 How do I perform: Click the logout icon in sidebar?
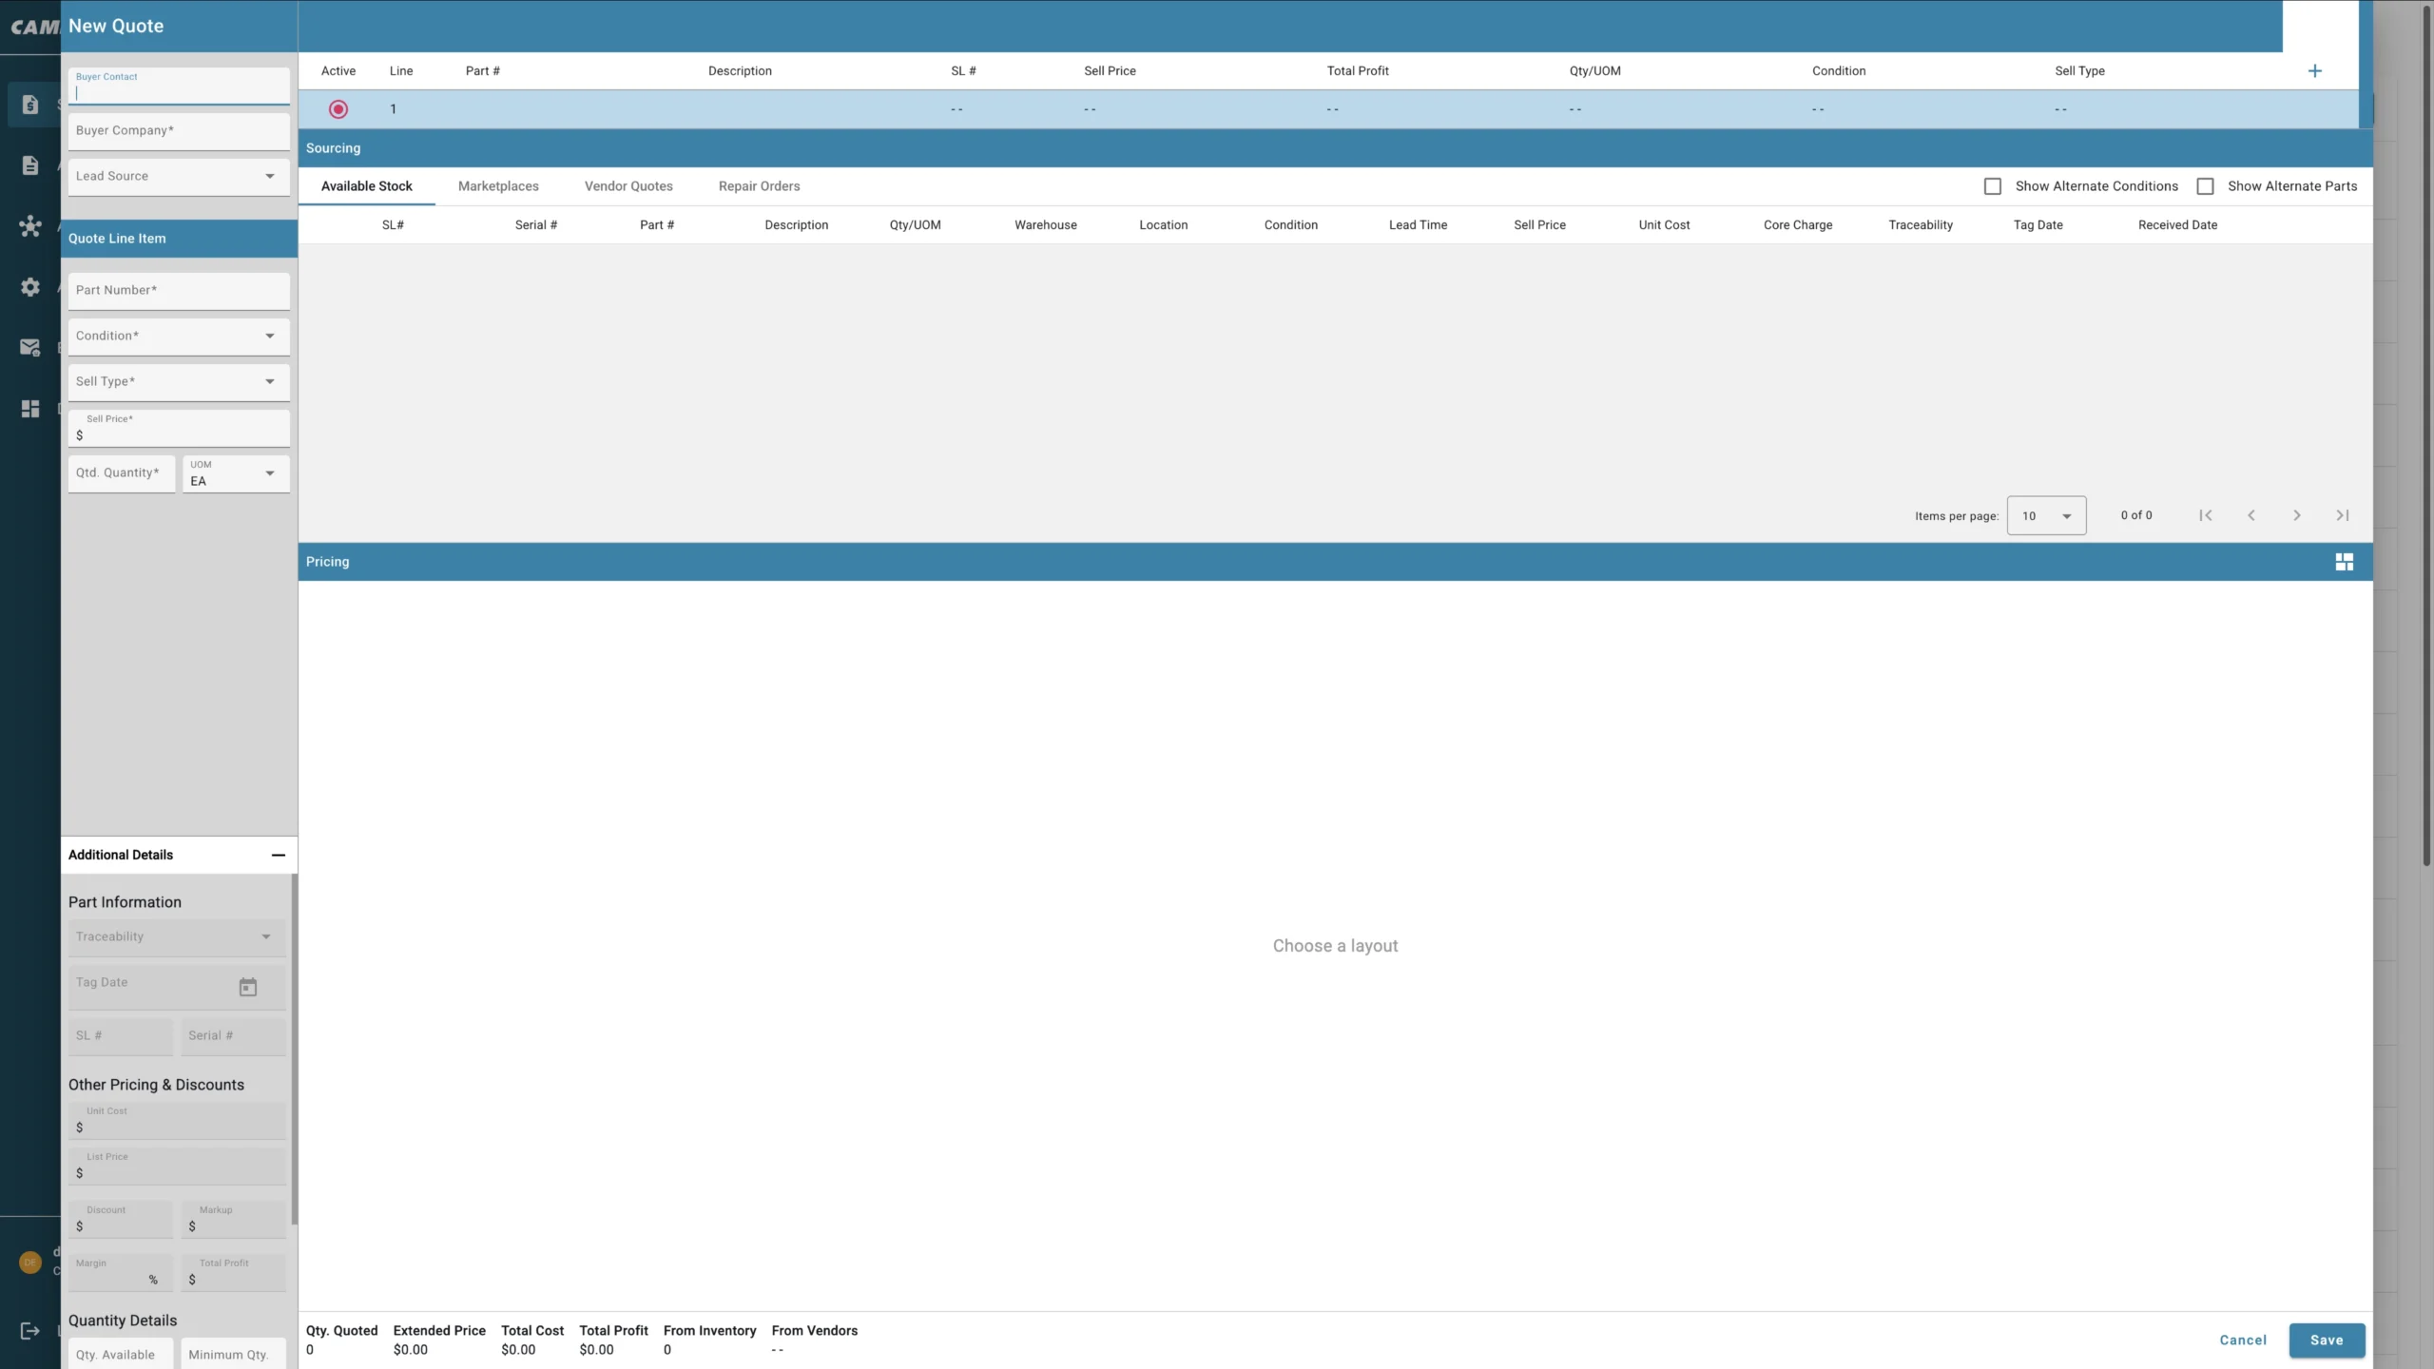point(30,1331)
